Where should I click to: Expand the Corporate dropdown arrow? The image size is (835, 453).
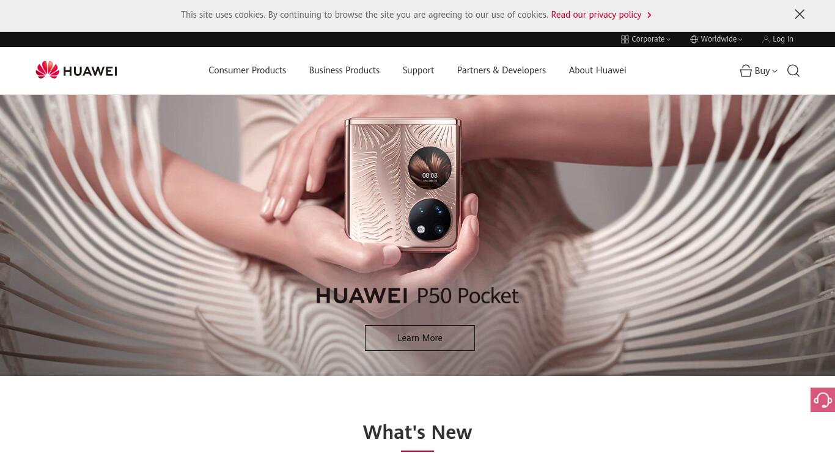click(x=668, y=40)
